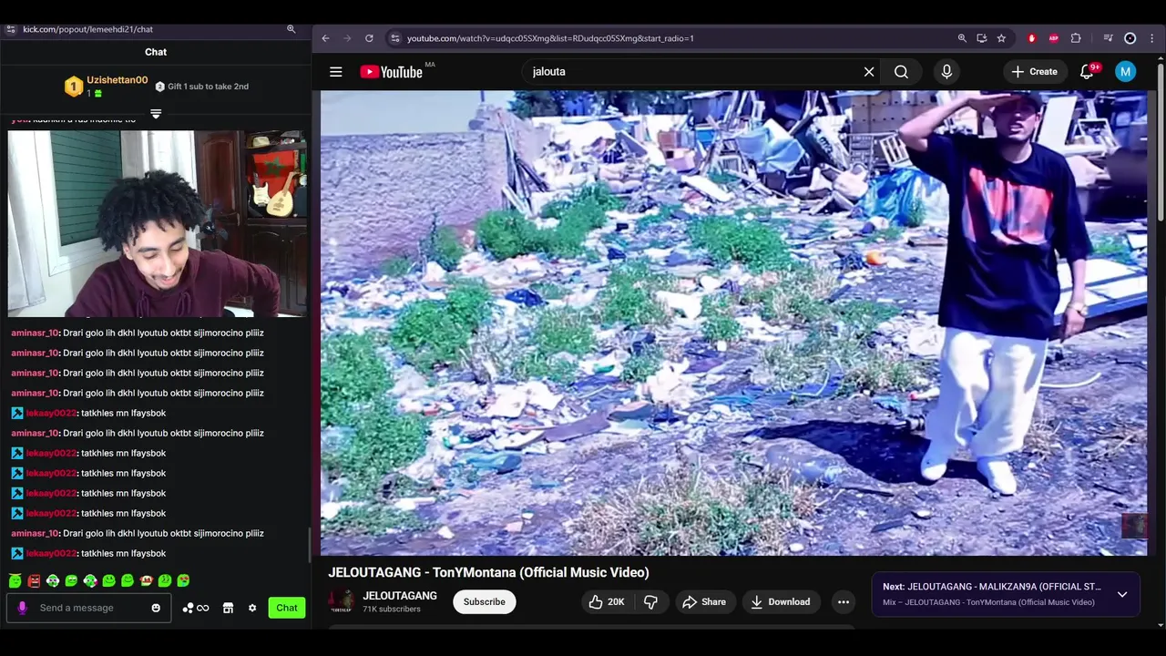Open Kick chat settings gear
The height and width of the screenshot is (656, 1166).
pos(252,608)
